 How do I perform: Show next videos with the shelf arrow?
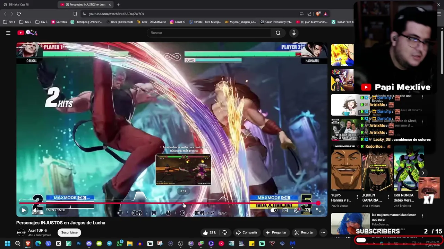423,173
